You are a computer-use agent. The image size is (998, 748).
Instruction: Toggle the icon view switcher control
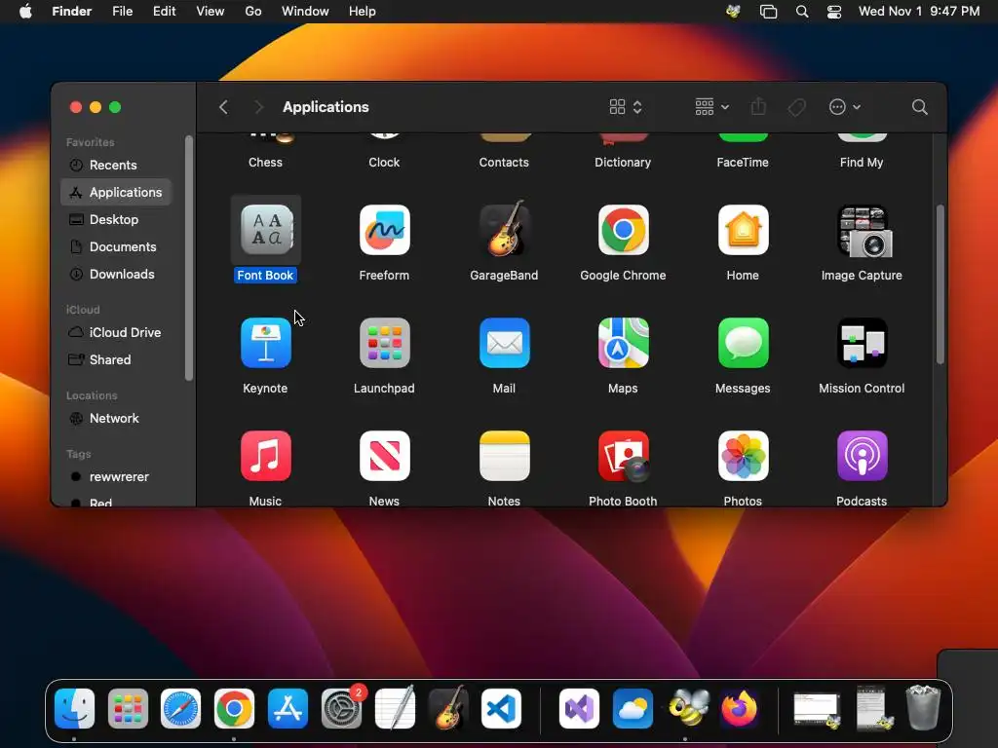[x=626, y=107]
